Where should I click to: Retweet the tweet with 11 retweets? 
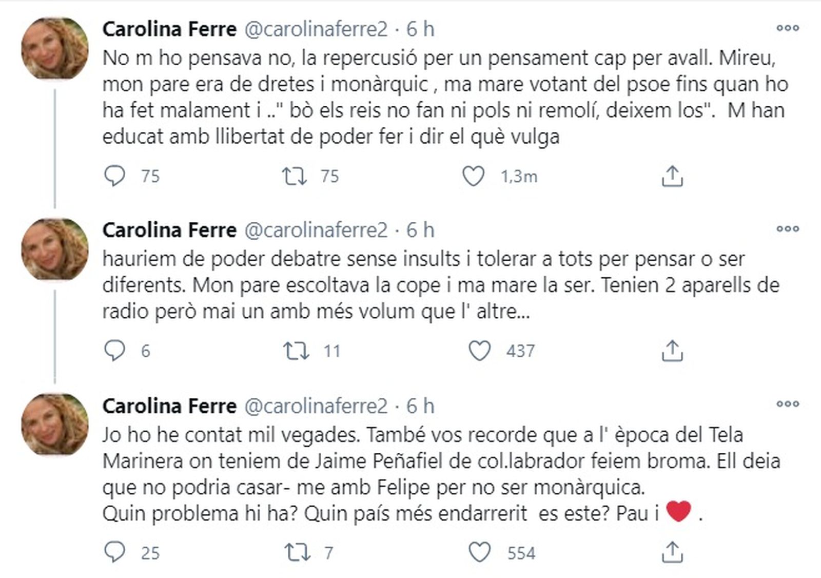[296, 351]
